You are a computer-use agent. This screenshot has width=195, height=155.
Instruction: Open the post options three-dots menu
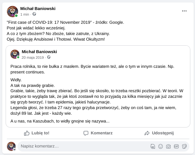(184, 11)
